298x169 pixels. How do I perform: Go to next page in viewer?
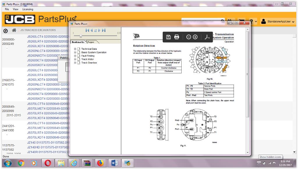[99, 30]
